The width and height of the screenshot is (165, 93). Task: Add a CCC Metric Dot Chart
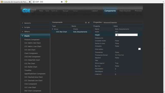[x=32, y=43]
